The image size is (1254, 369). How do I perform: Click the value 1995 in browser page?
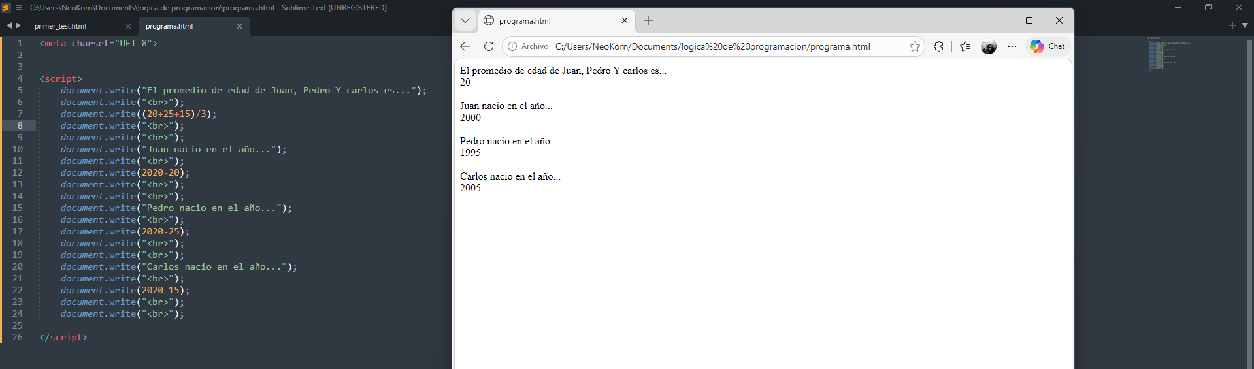(470, 153)
